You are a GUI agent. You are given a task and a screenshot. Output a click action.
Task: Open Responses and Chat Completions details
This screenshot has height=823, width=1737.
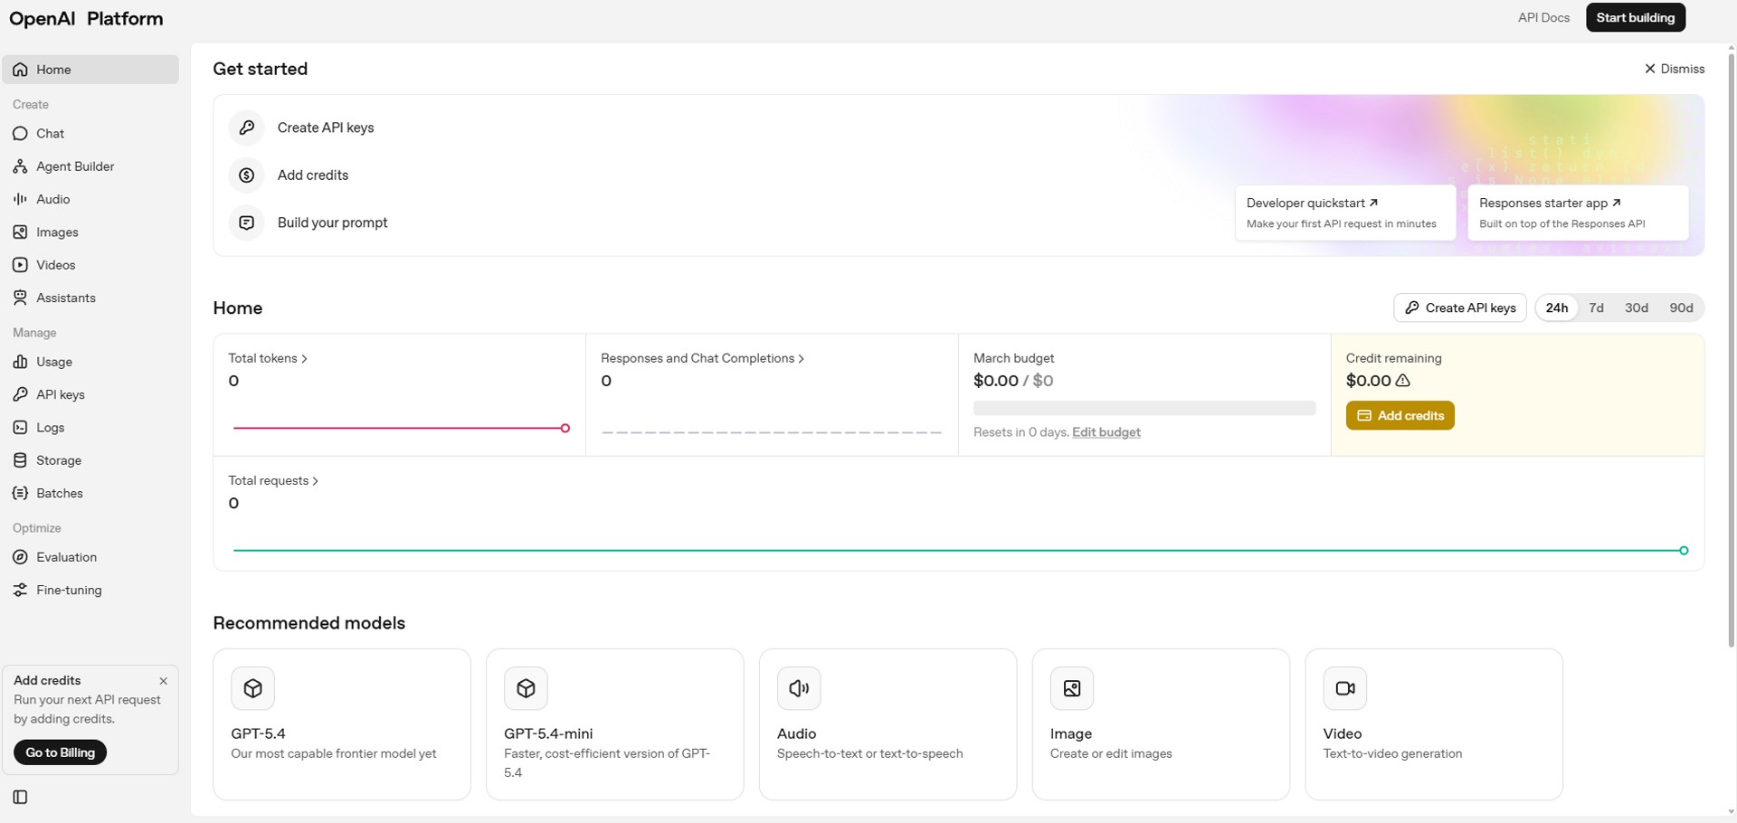703,358
